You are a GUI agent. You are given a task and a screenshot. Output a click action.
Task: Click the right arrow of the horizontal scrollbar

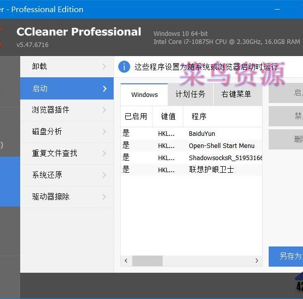pyautogui.click(x=257, y=261)
